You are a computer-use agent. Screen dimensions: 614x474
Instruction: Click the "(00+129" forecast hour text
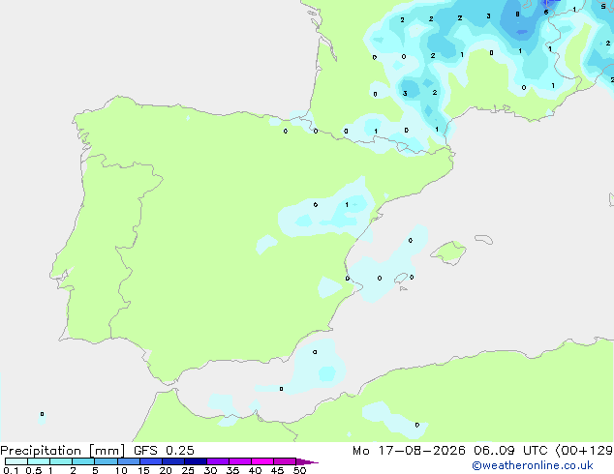pyautogui.click(x=584, y=451)
